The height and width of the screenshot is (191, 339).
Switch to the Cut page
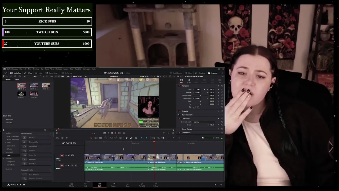pos(86,185)
